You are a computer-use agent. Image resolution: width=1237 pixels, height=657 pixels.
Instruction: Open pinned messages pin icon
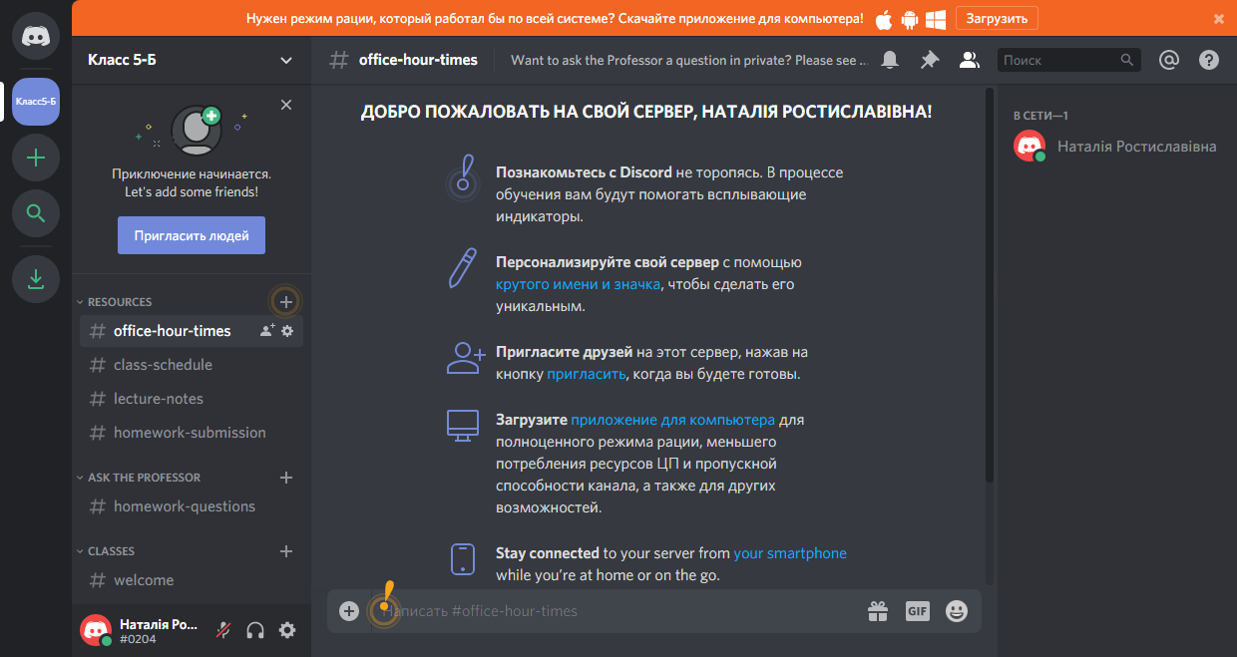pos(930,60)
